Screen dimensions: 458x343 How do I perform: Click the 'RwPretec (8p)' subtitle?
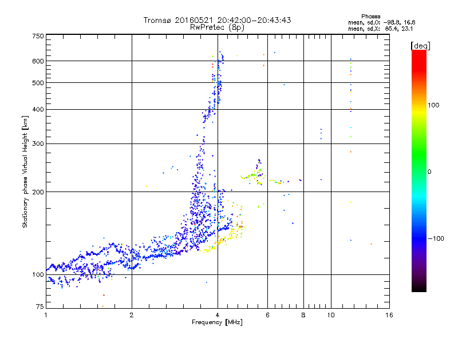point(217,27)
